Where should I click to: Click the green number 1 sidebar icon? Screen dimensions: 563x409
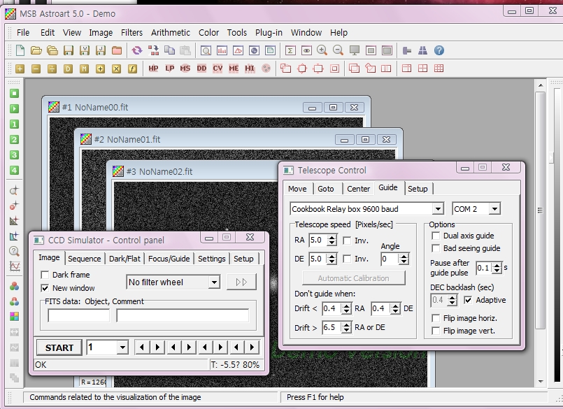(x=14, y=124)
